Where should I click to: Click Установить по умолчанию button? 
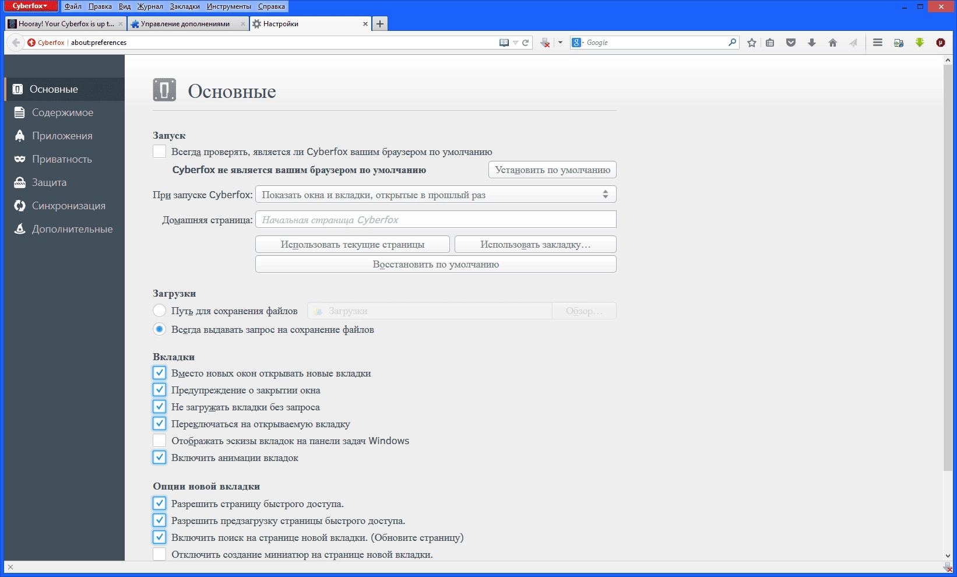pyautogui.click(x=553, y=170)
